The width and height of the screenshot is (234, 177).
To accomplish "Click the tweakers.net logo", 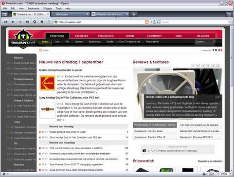I will pos(23,39).
